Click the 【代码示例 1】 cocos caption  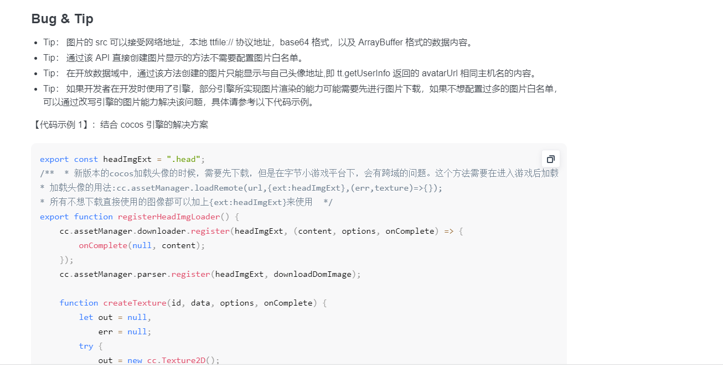tap(120, 124)
